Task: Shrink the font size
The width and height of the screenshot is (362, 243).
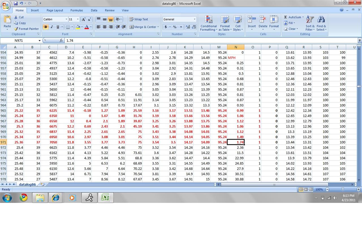Action: (x=89, y=19)
